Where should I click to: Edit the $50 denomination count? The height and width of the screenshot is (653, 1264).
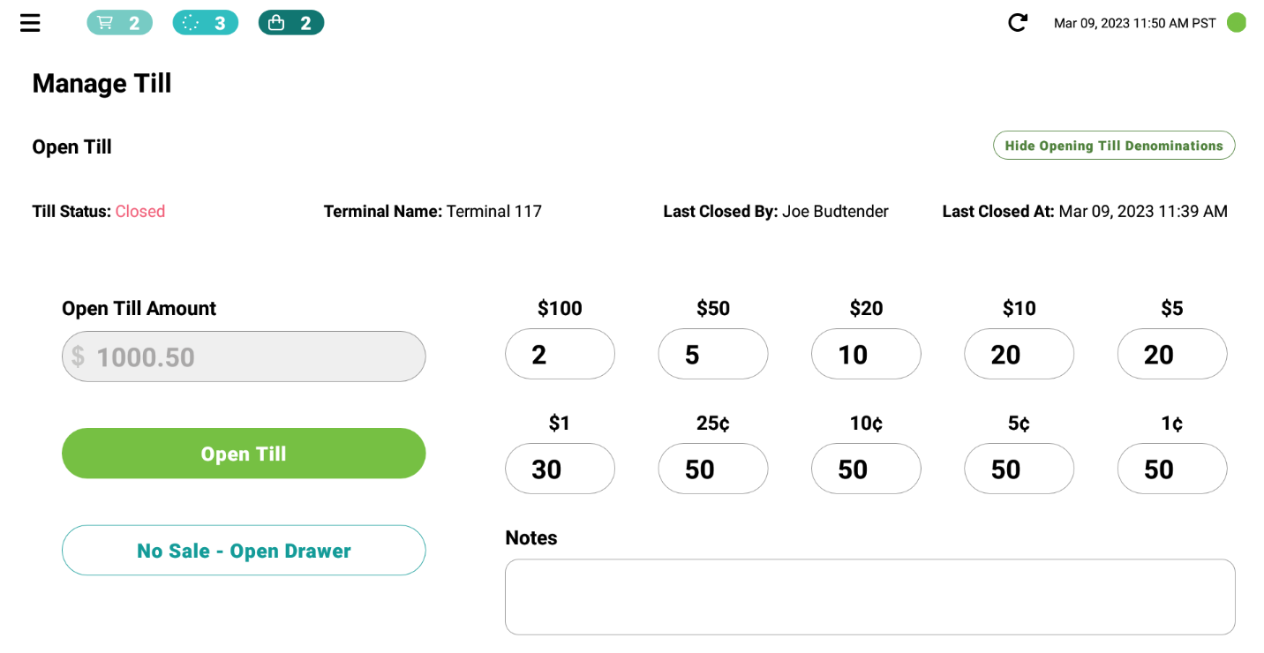713,354
